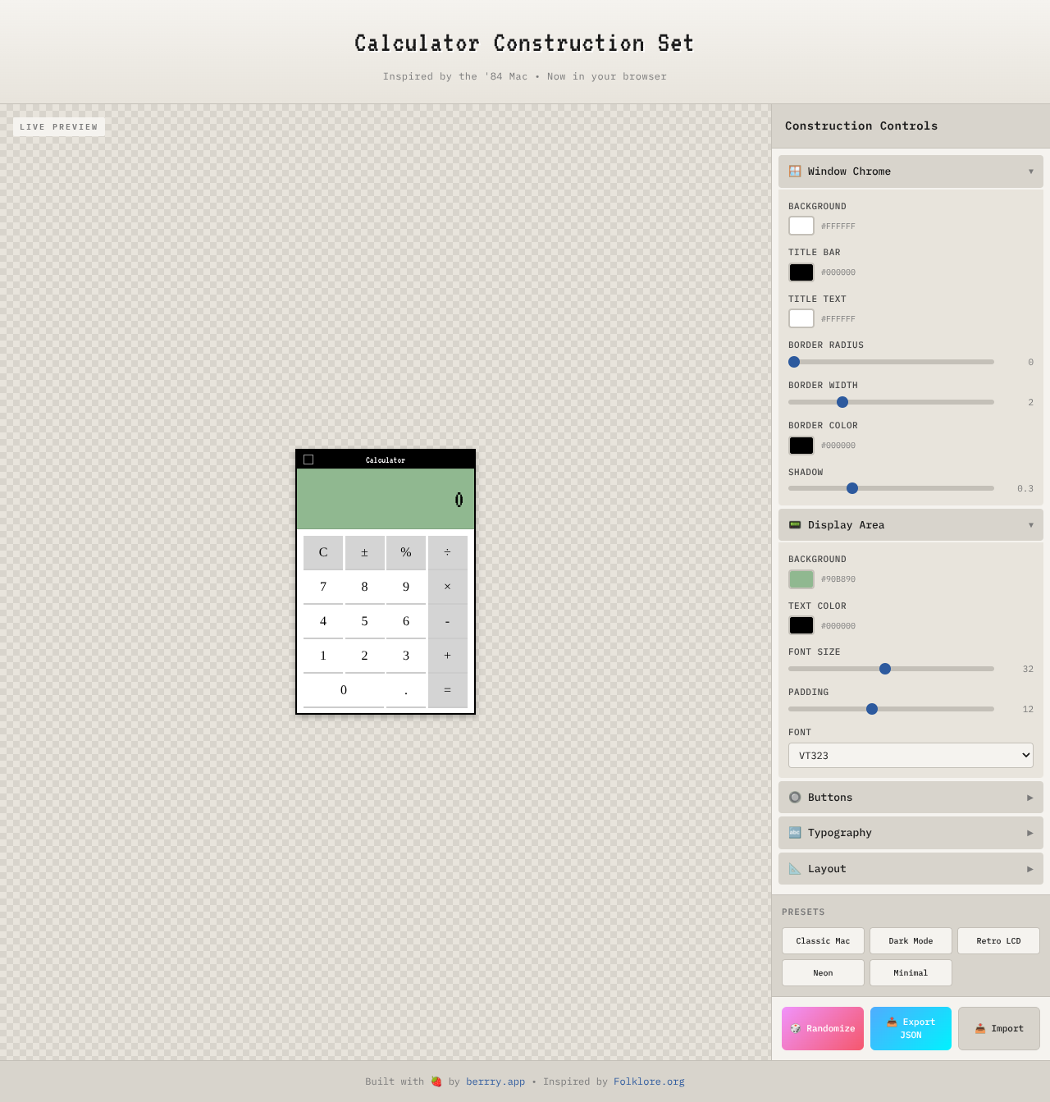The image size is (1050, 1102).
Task: Apply the Retro LCD preset
Action: coord(998,940)
